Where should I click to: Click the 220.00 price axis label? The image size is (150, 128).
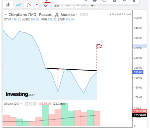click(x=138, y=48)
